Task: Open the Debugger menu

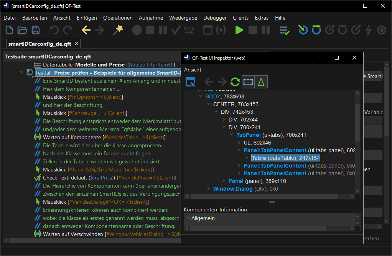Action: pos(215,18)
